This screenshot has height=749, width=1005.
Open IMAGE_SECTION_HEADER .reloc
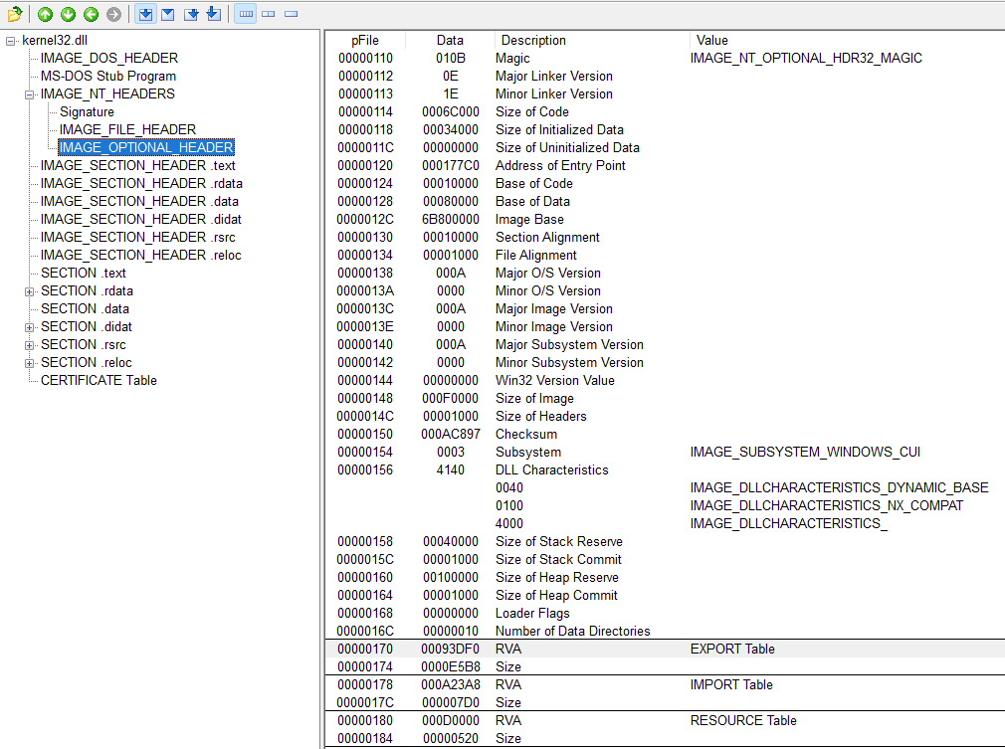[141, 256]
